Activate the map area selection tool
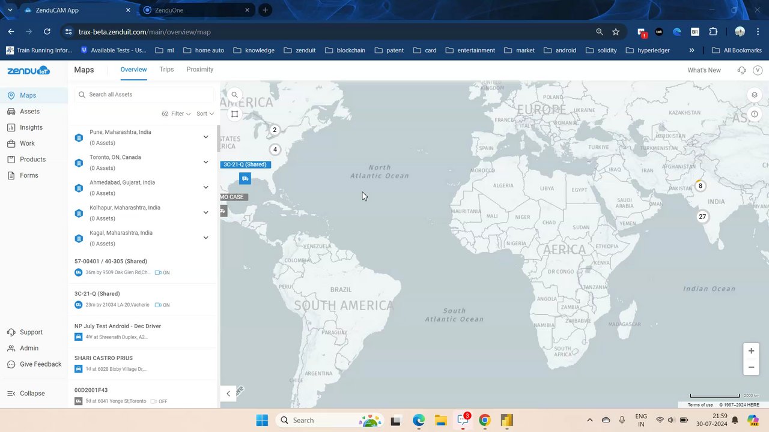769x432 pixels. 235,114
